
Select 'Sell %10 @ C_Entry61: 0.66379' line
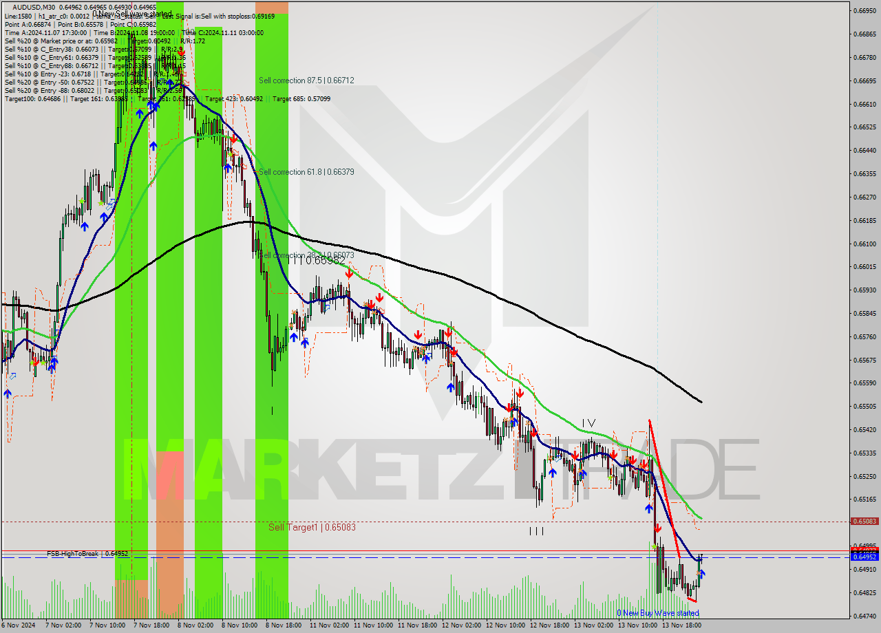tap(51, 57)
